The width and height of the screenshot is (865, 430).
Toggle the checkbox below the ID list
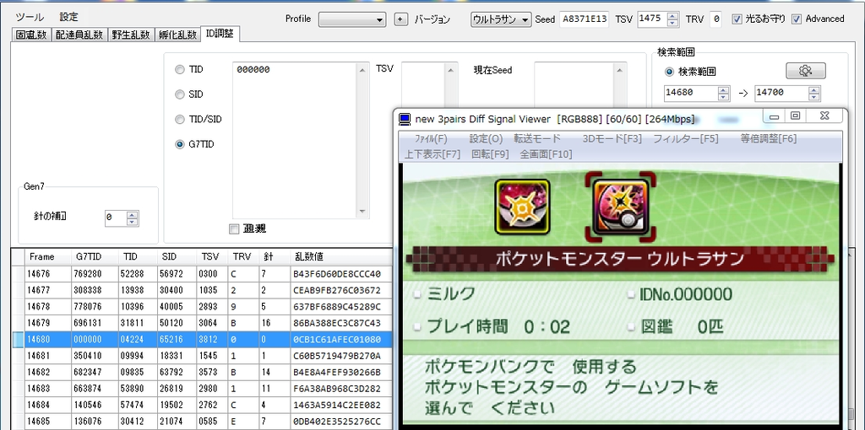coord(234,228)
